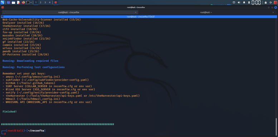
Task: Click the amass config.ini path line
Action: tap(31, 77)
